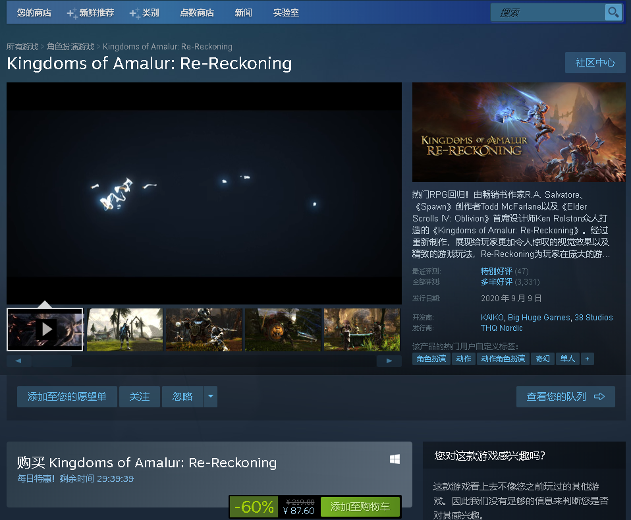Screen dimensions: 631x520
Task: Focus the 搜索 search field
Action: pyautogui.click(x=548, y=13)
